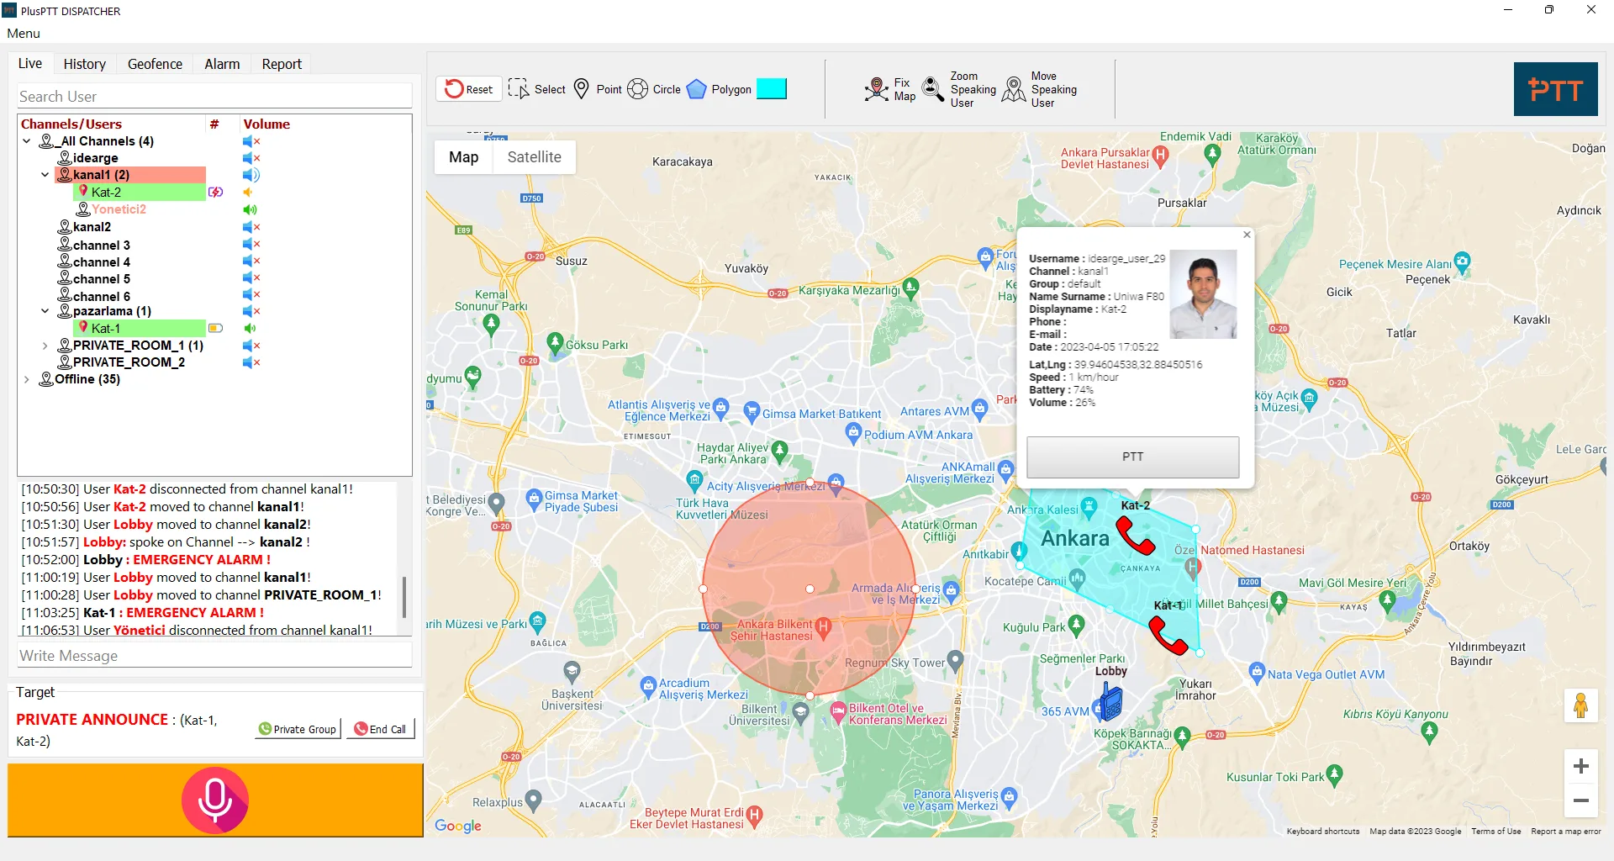Switch map to Satellite view
Viewport: 1614px width, 861px height.
[534, 157]
